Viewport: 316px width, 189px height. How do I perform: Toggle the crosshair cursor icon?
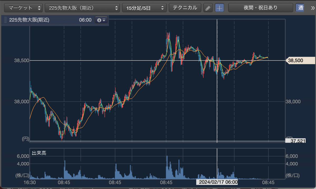tap(219, 8)
